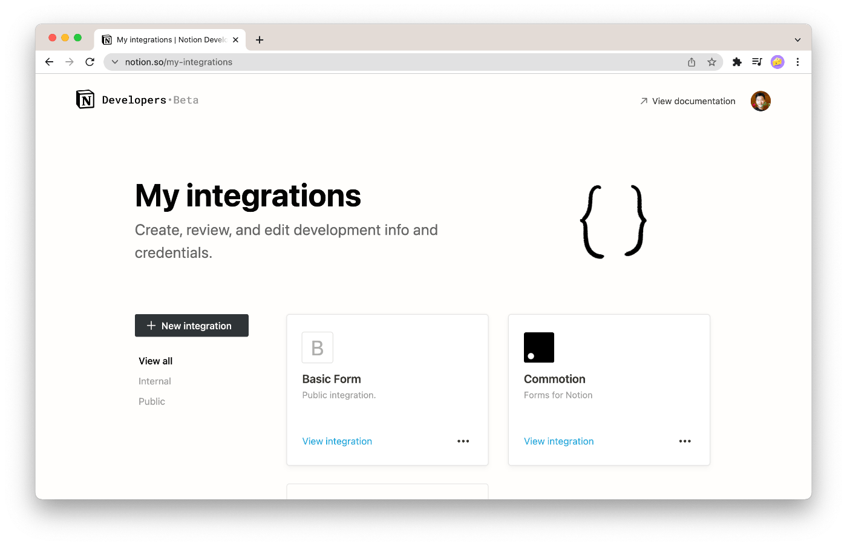847x546 pixels.
Task: Select the My integrations browser tab
Action: click(x=170, y=40)
